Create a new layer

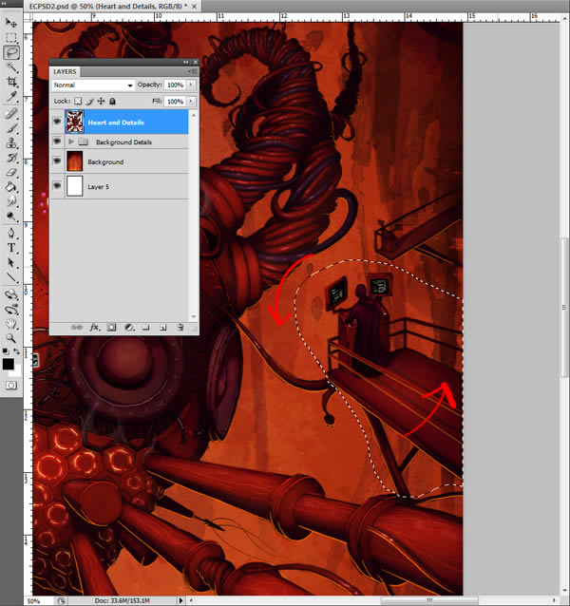pos(163,328)
